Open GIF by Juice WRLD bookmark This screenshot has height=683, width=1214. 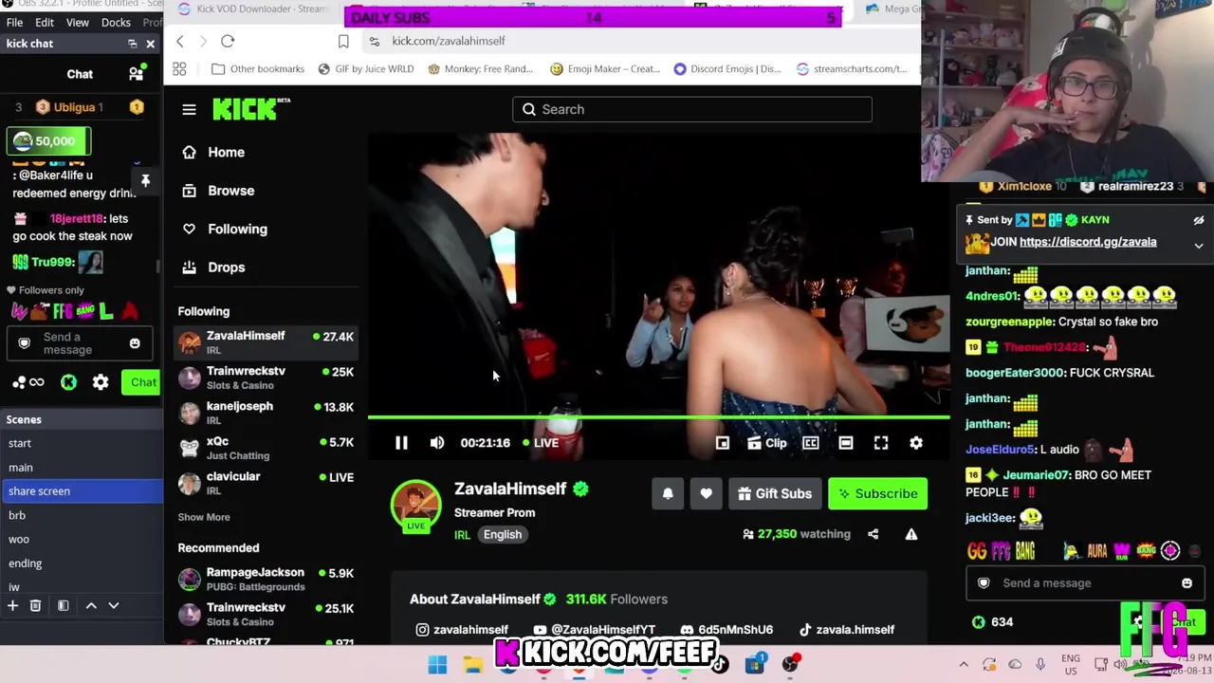coord(365,68)
